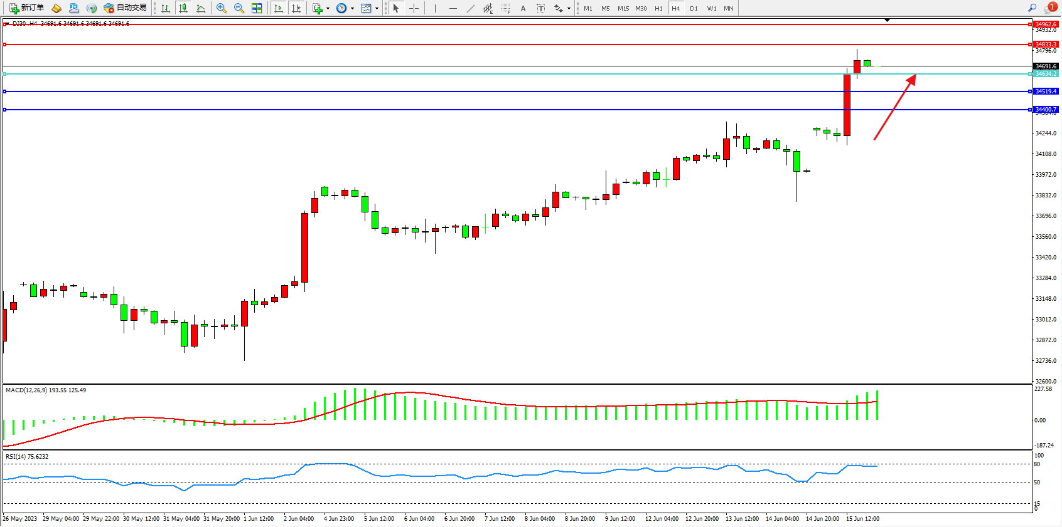Select the trendline drawing tool

pos(471,8)
